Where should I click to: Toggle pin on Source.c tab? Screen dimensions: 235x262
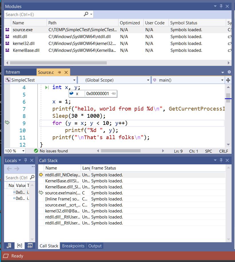point(59,72)
